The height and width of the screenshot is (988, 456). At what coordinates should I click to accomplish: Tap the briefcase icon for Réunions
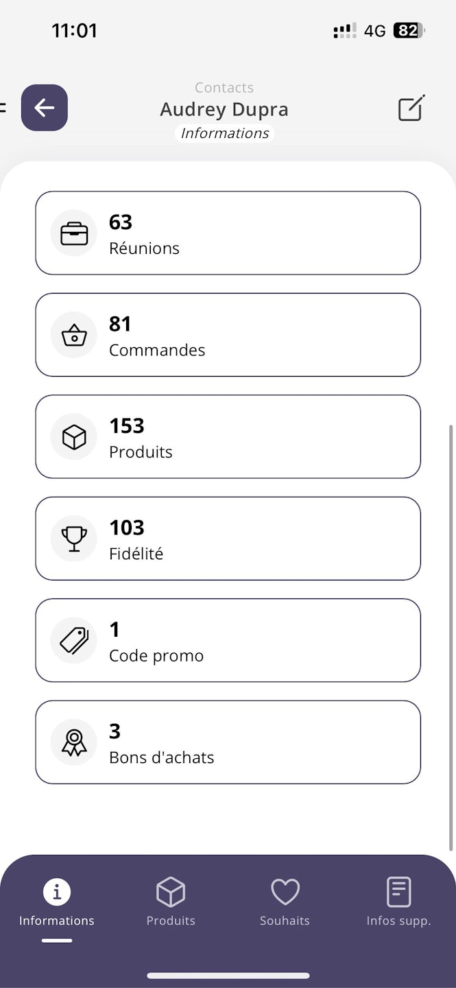74,233
